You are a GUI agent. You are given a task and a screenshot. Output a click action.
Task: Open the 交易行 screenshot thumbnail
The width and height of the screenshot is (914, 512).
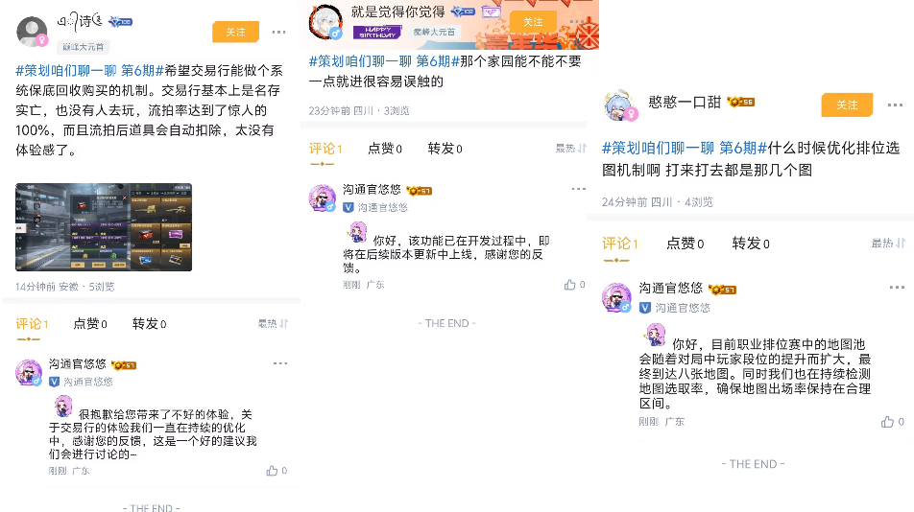[104, 227]
